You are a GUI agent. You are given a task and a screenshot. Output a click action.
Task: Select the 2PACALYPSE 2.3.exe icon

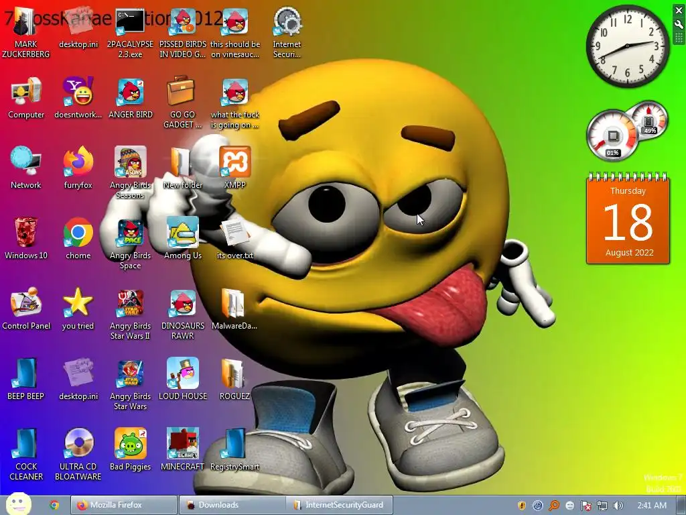(x=130, y=32)
